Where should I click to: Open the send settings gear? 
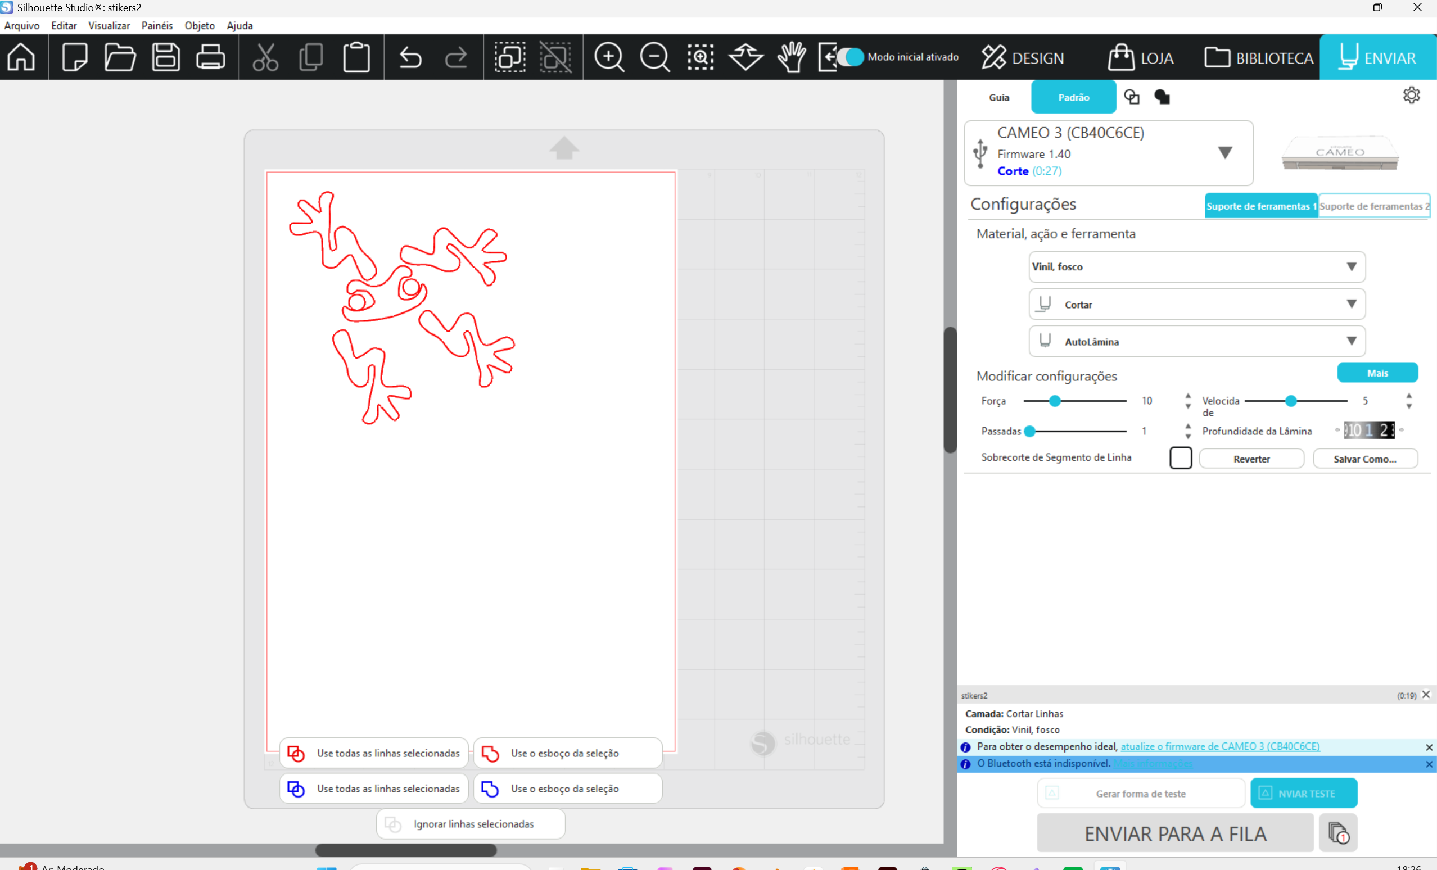[x=1411, y=95]
